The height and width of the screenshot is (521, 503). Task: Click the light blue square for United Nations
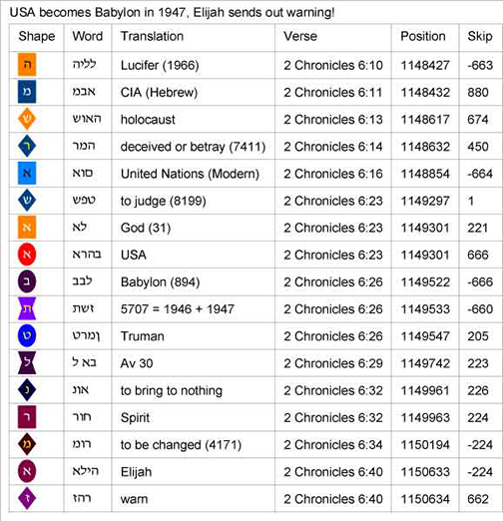[27, 173]
